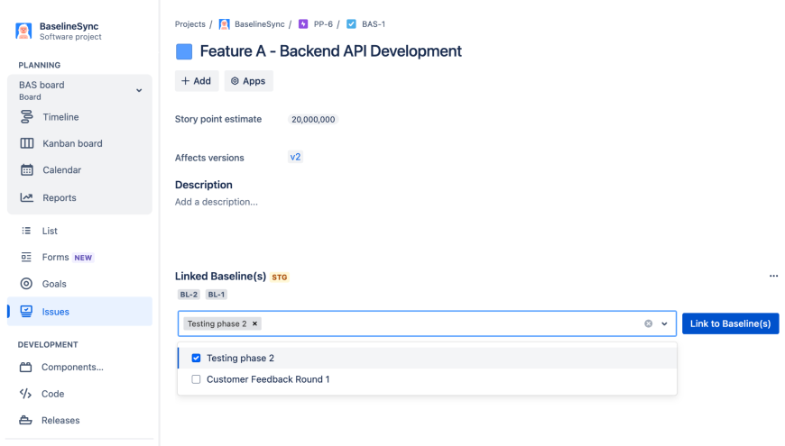Viewport: 785px width, 446px height.
Task: Clear all selected baselines
Action: (x=648, y=324)
